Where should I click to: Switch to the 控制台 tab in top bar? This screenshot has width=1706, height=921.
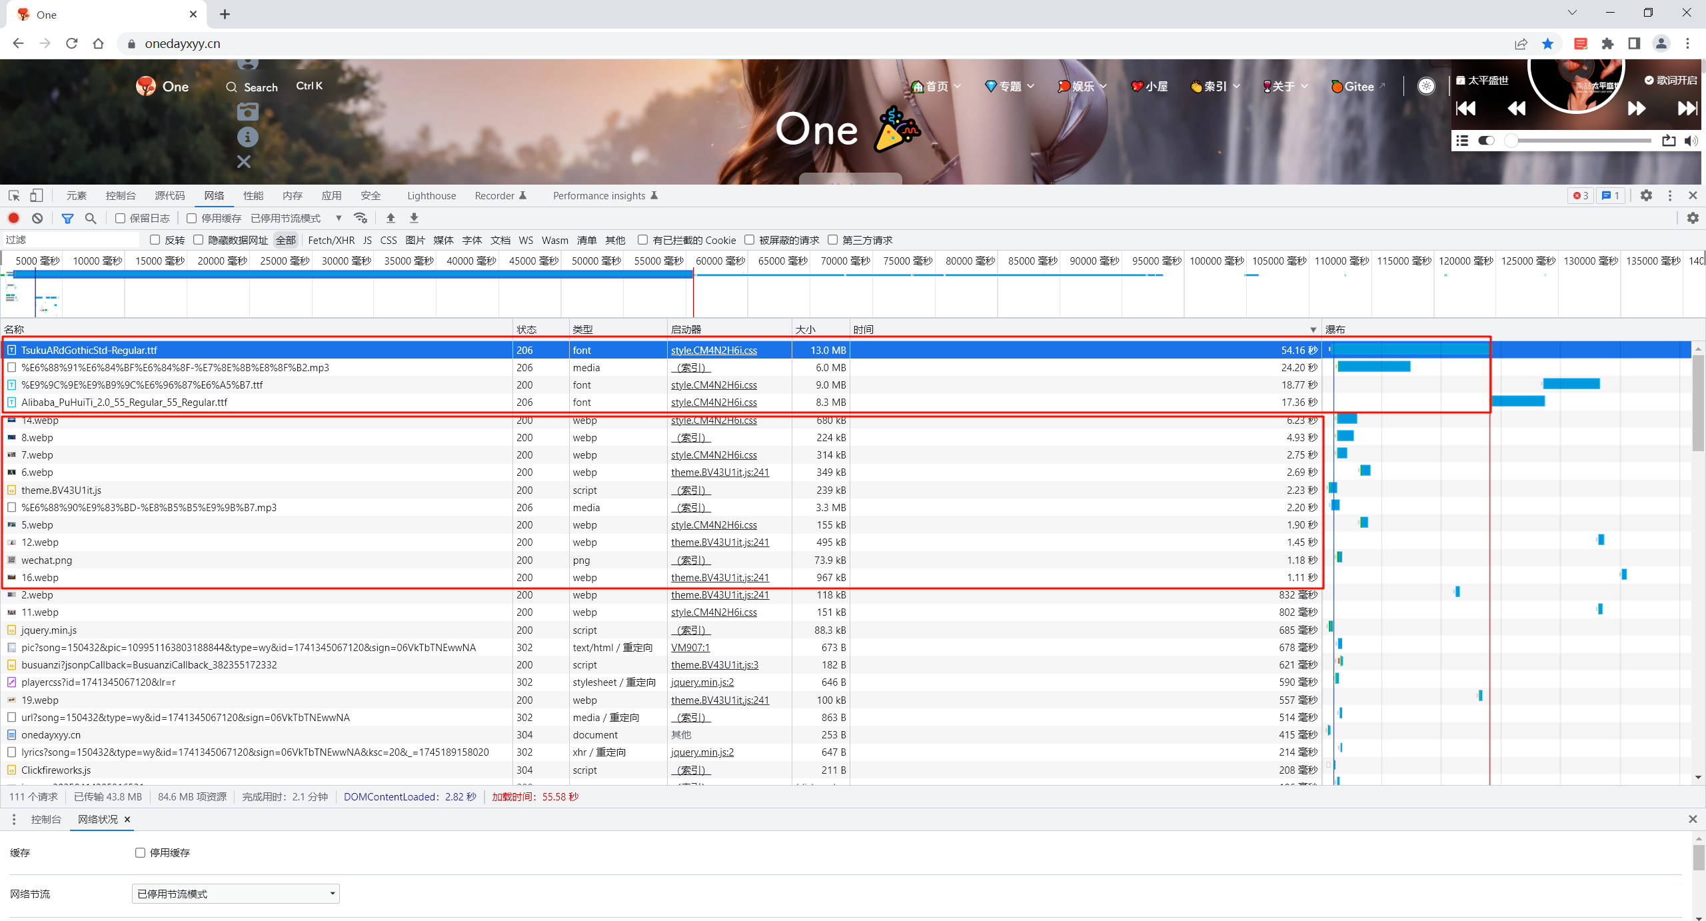(x=121, y=195)
